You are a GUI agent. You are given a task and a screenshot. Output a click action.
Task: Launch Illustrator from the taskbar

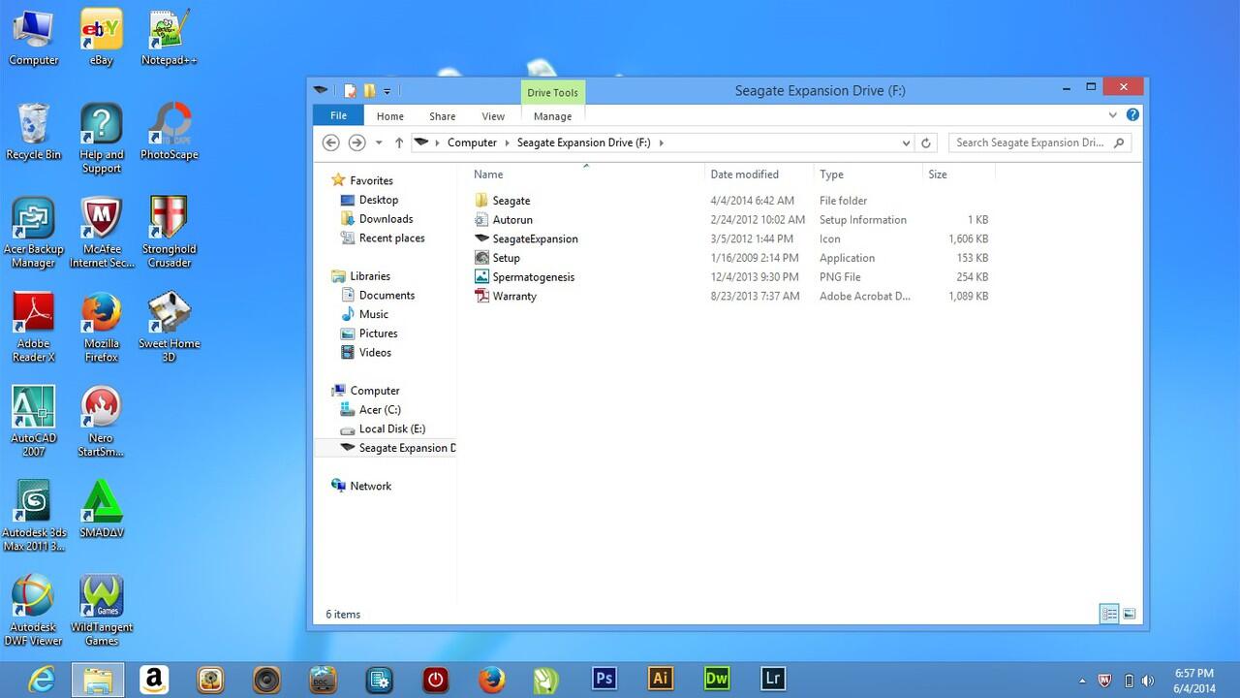pyautogui.click(x=661, y=679)
